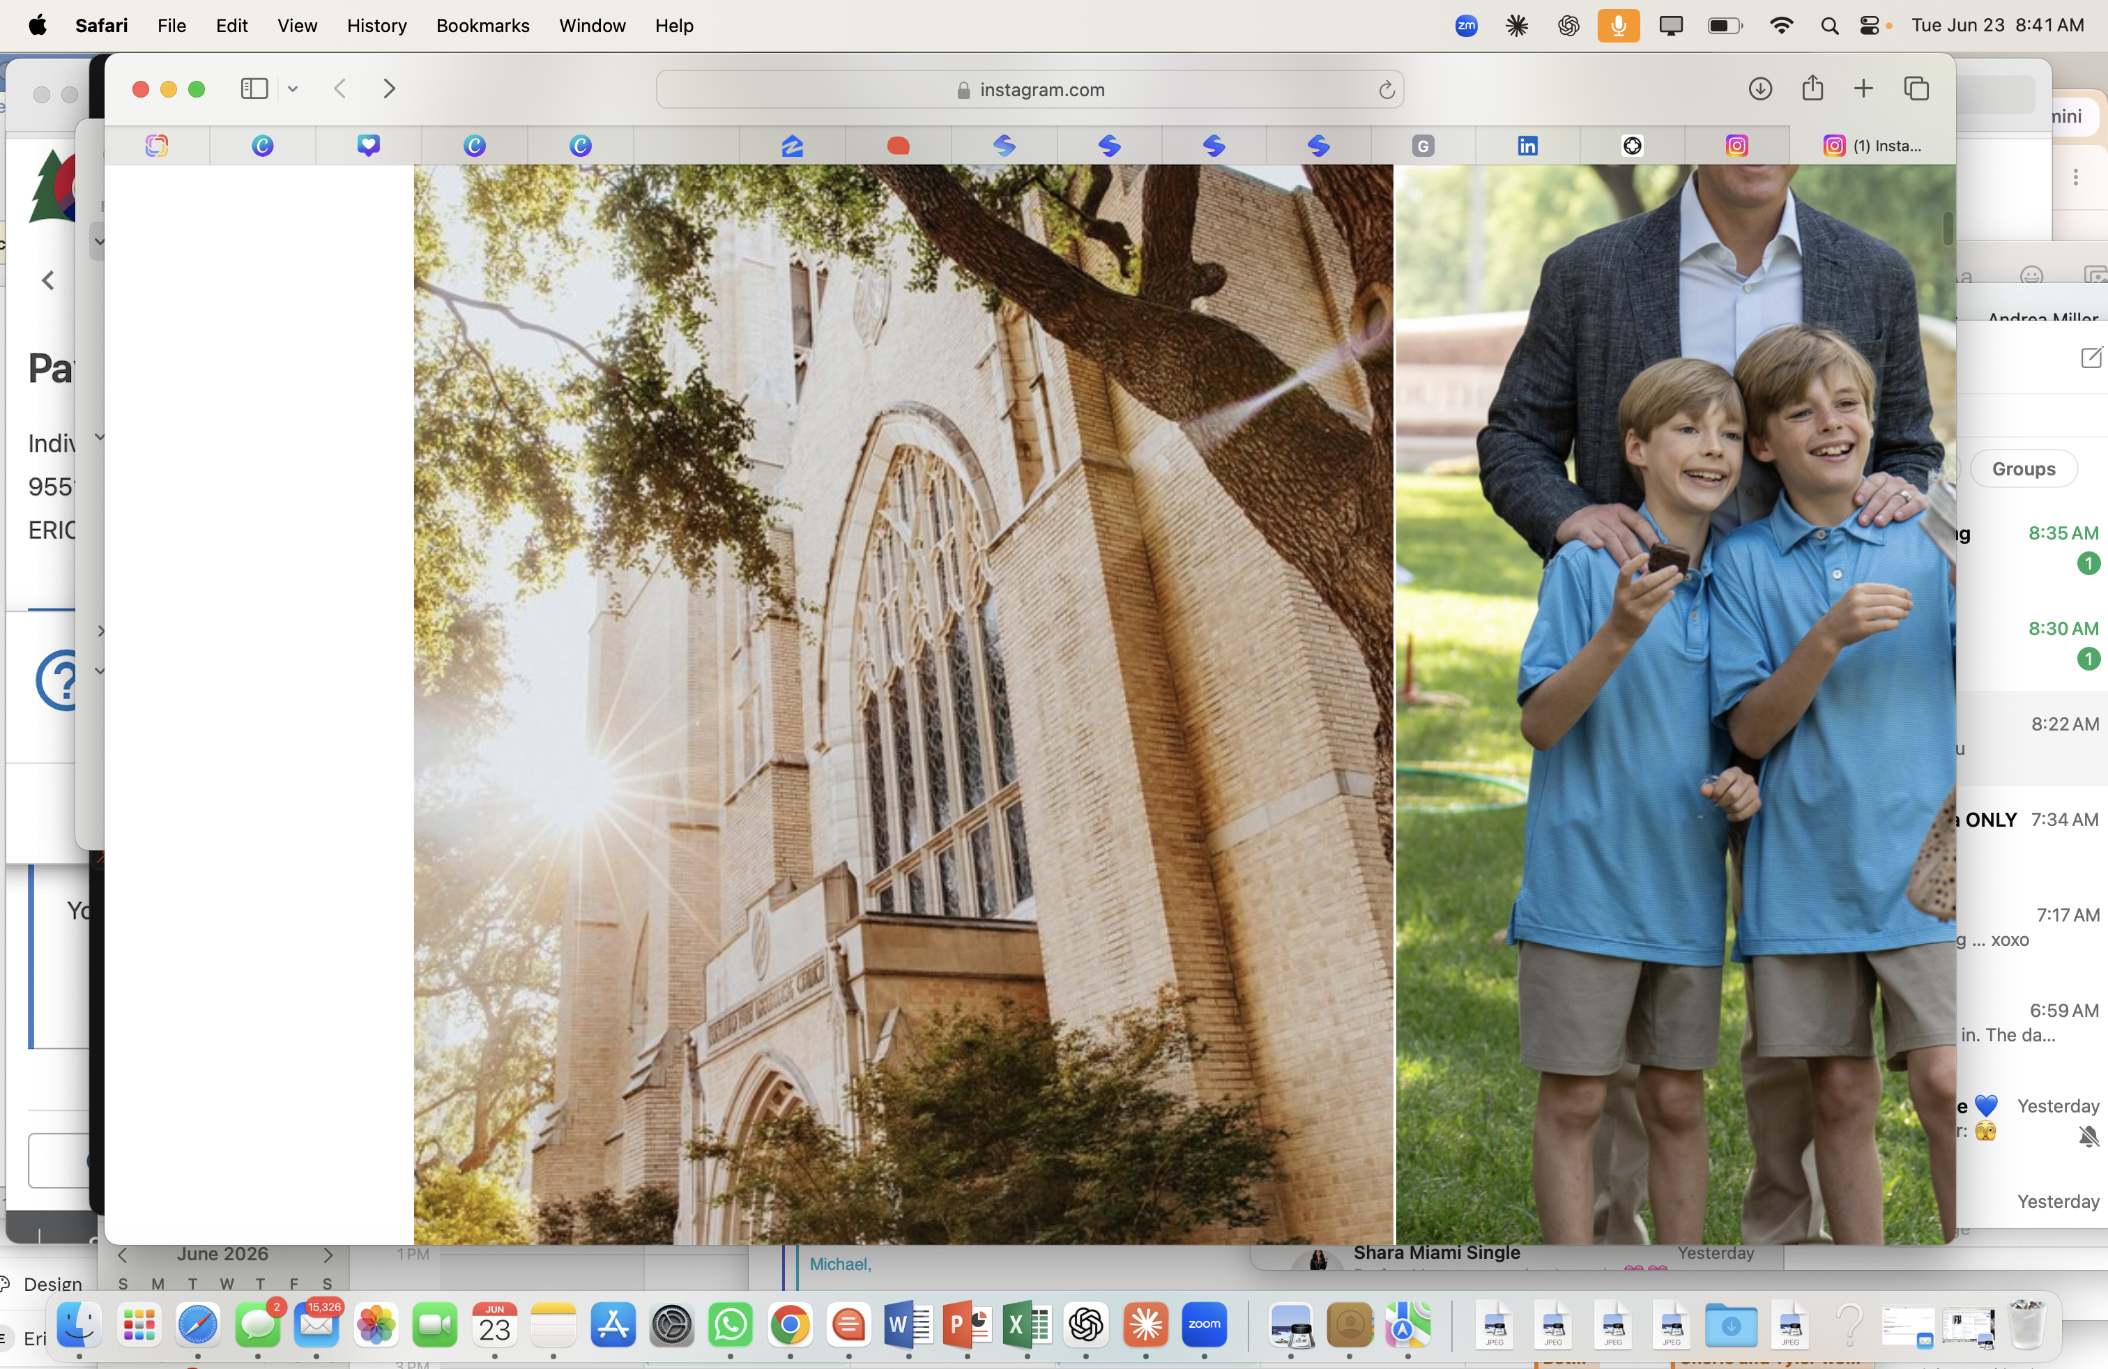Open three-dot menu in background window

coord(2075,177)
